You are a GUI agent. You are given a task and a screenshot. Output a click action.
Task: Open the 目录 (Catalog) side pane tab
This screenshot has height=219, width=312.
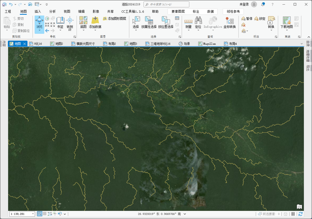308,44
